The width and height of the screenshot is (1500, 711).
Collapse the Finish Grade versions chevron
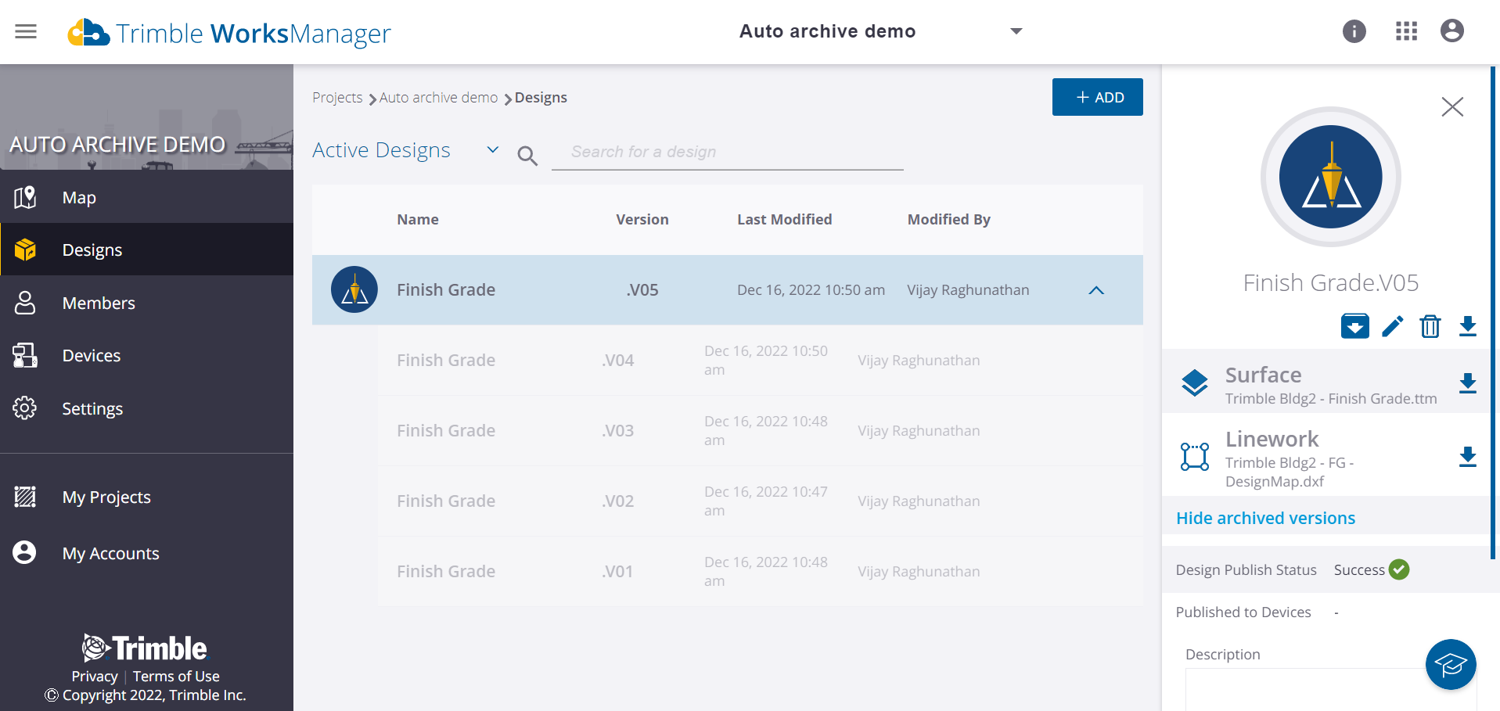click(x=1095, y=290)
